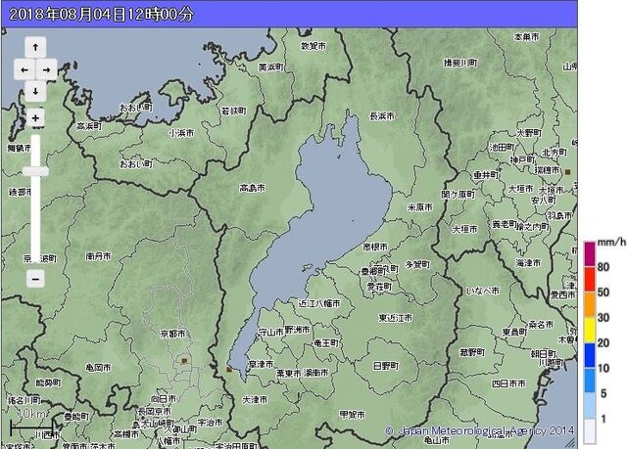This screenshot has width=627, height=449.
Task: Click the 能勢町 label on map
Action: pos(48,382)
